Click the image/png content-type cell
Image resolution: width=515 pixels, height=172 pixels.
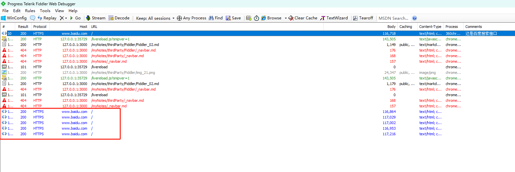coord(428,73)
